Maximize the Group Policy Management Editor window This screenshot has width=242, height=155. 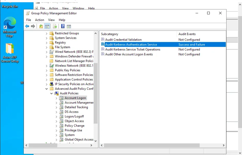click(x=208, y=13)
